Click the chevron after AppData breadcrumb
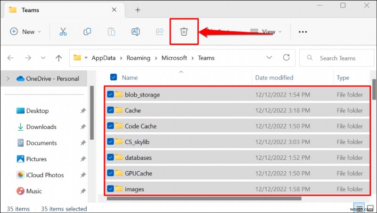The image size is (377, 213). [121, 58]
